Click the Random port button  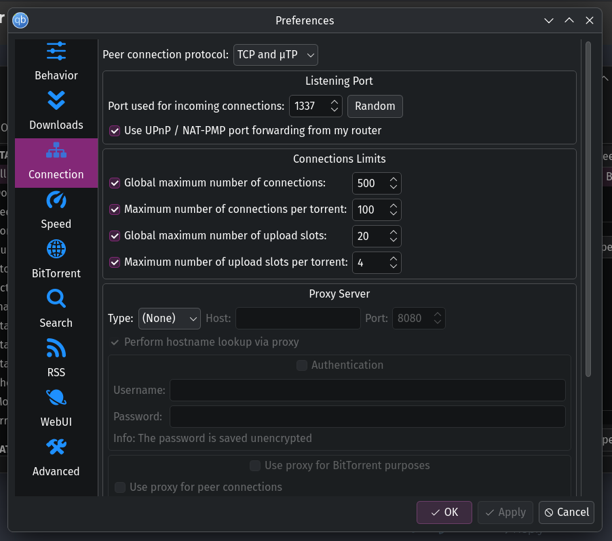[x=375, y=106]
